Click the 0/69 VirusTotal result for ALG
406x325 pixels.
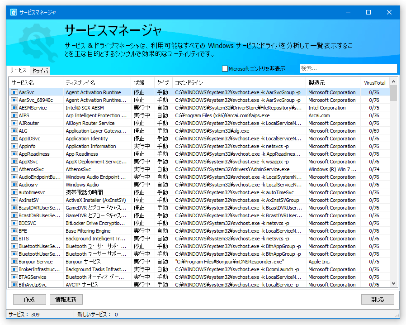coord(374,131)
